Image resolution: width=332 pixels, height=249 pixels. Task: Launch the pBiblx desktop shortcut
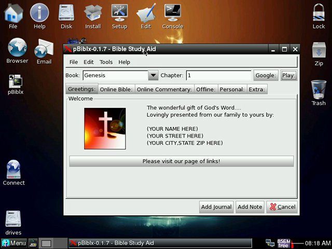click(x=16, y=84)
